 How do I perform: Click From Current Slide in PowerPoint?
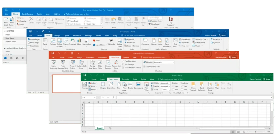click(x=63, y=65)
